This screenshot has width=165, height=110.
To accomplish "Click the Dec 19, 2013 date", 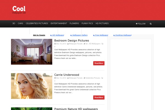I will tap(61, 44).
